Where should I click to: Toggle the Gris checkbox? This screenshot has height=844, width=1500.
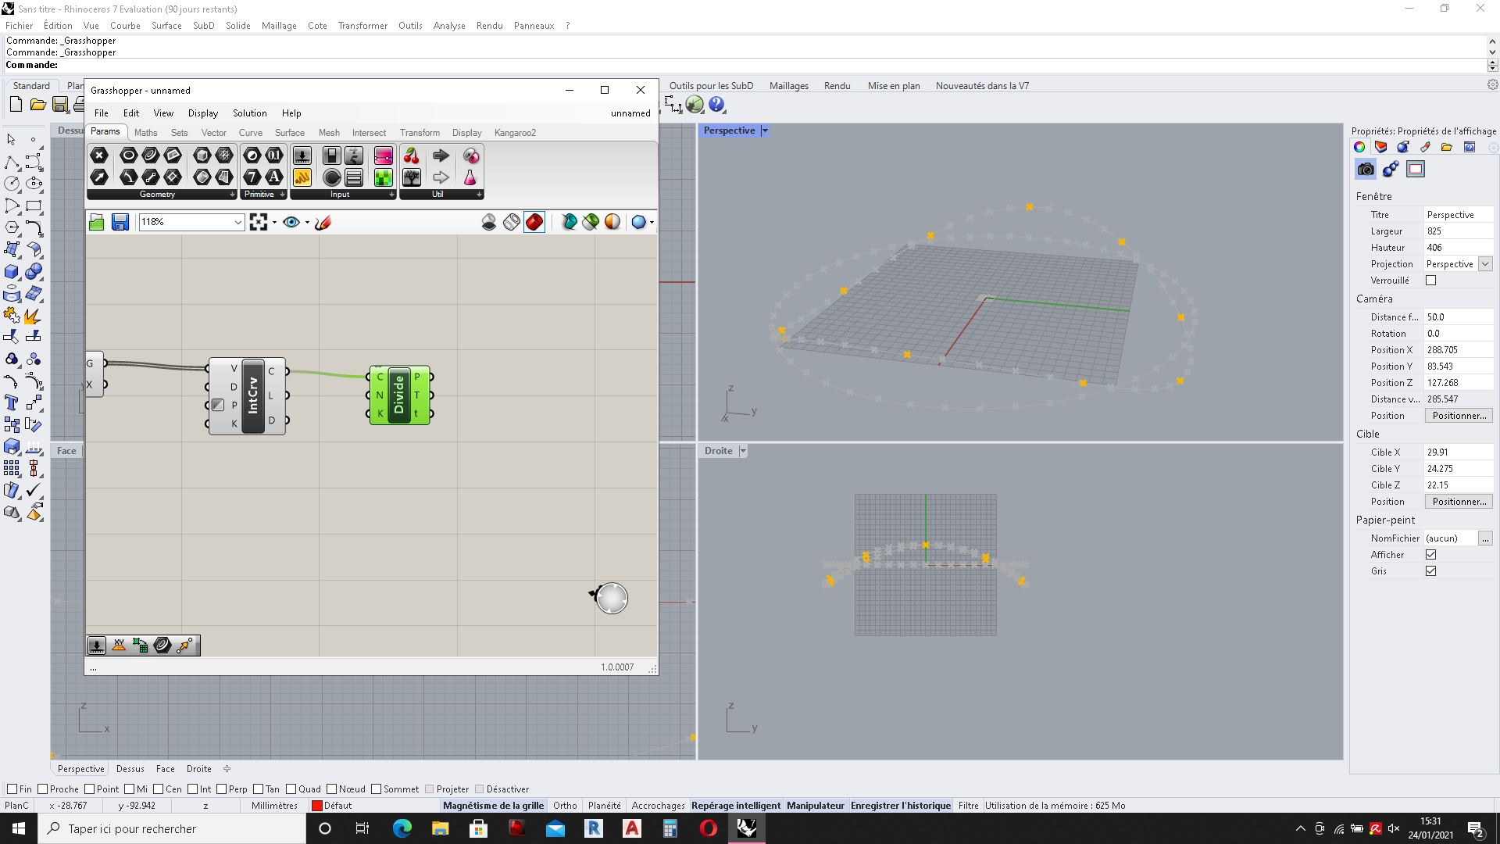click(1430, 571)
